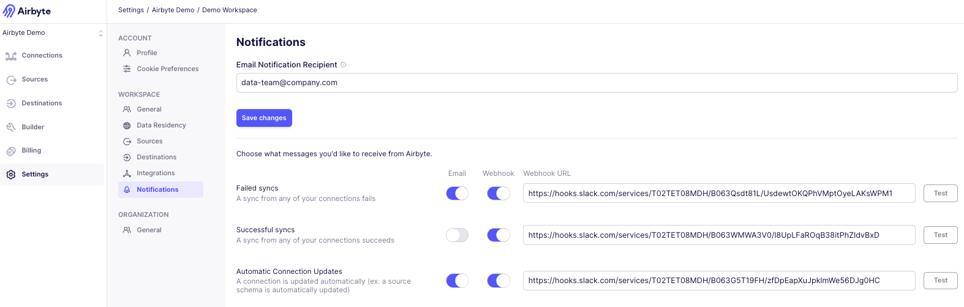Click the Data Residency globe icon
This screenshot has width=964, height=307.
click(127, 126)
